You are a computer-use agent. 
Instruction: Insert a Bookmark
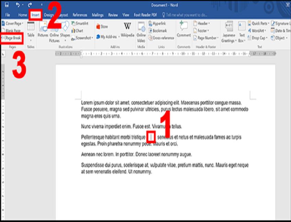click(158, 31)
